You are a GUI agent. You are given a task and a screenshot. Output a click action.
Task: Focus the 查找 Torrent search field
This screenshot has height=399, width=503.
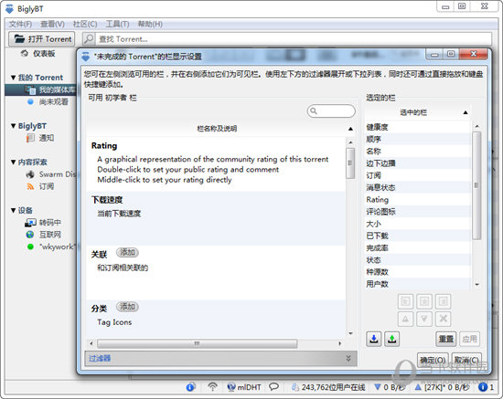point(294,38)
